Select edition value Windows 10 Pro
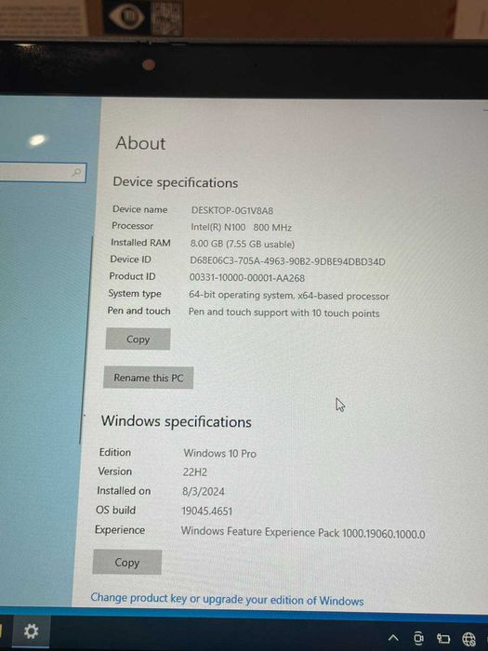This screenshot has width=488, height=651. (x=220, y=454)
